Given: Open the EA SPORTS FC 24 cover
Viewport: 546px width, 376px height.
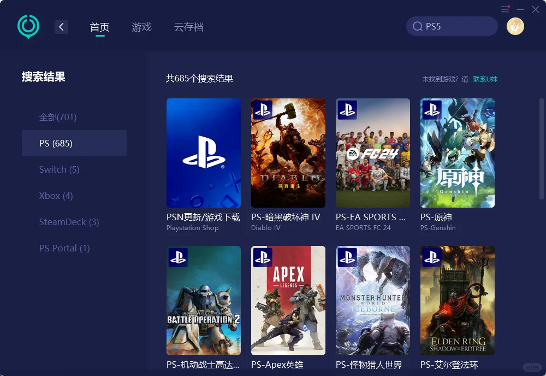Looking at the screenshot, I should (x=372, y=153).
